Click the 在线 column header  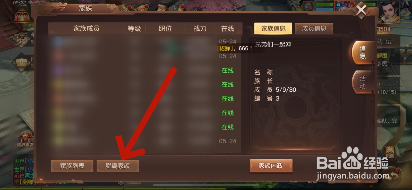[228, 29]
